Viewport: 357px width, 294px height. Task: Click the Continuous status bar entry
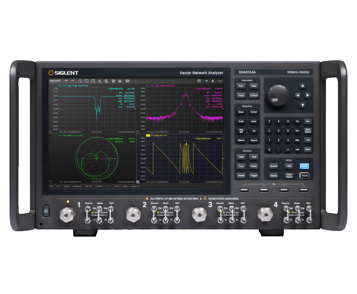77,186
